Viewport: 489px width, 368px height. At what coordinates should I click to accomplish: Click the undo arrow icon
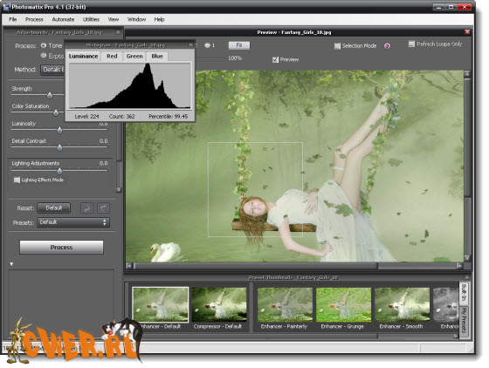coord(86,208)
